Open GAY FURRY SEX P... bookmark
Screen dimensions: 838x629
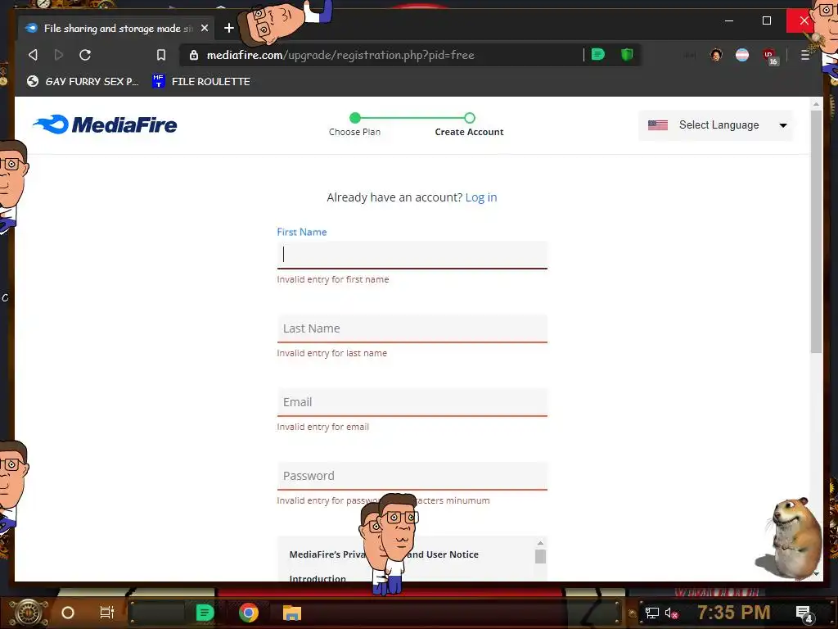[83, 81]
